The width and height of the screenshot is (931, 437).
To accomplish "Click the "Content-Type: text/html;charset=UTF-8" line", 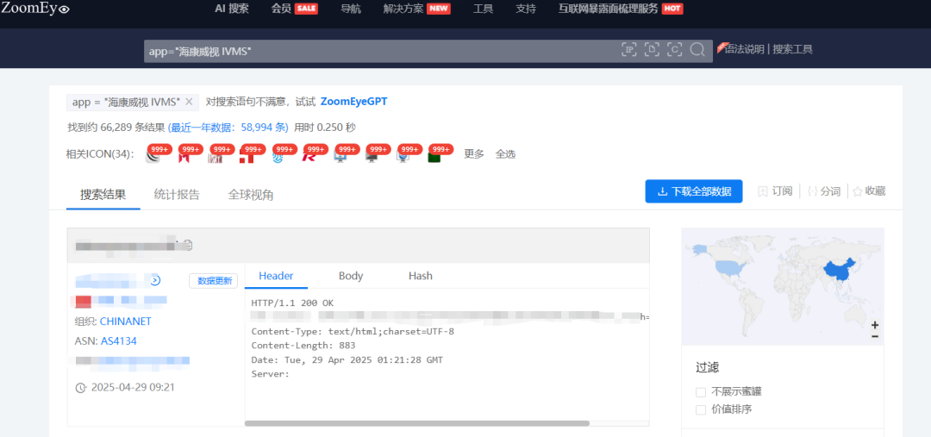I will coord(353,331).
